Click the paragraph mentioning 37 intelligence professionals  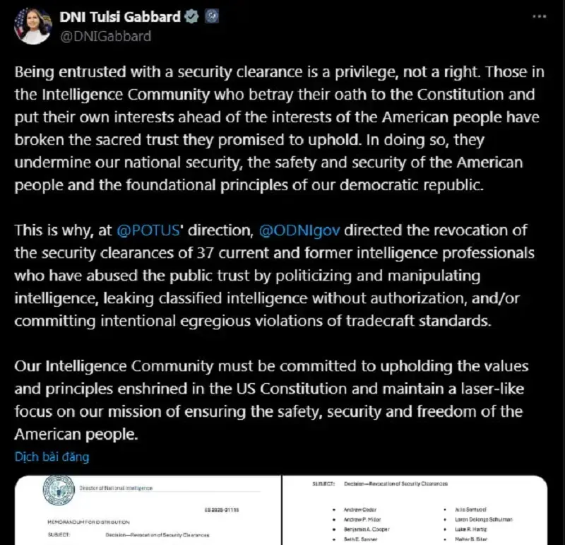pyautogui.click(x=274, y=276)
